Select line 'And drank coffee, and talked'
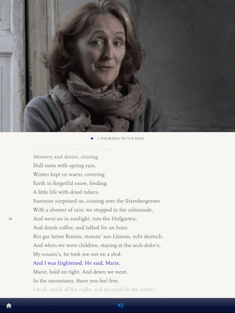 tap(81, 228)
